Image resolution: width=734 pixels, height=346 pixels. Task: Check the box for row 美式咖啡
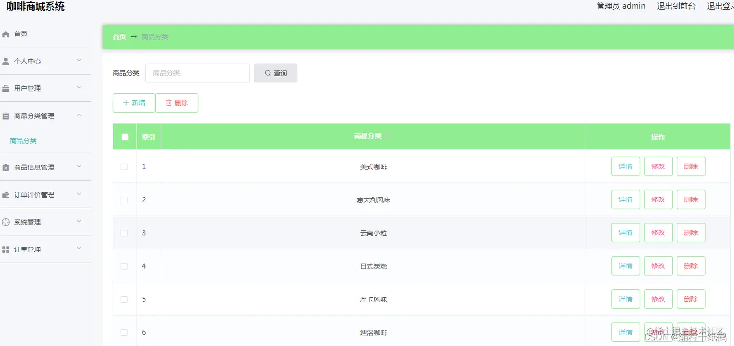[x=124, y=166]
